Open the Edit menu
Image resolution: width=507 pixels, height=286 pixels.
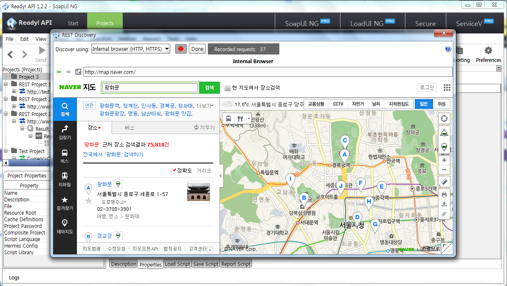pyautogui.click(x=24, y=39)
